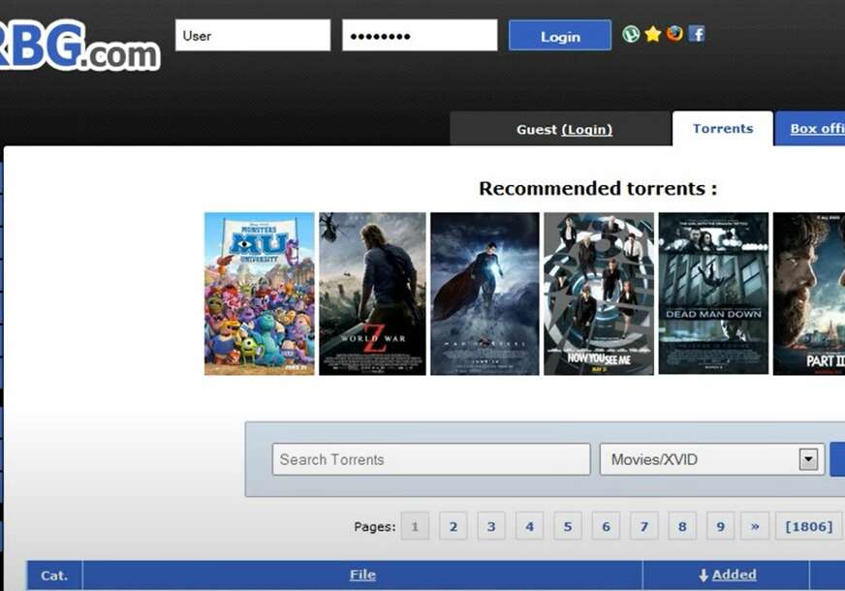Click the RBG.com site logo

point(79,46)
